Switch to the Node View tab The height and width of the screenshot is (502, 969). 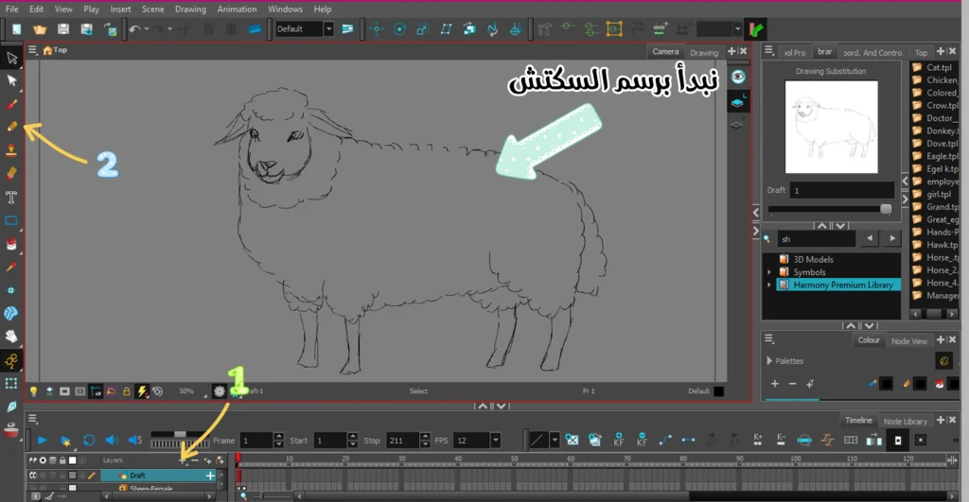(x=909, y=341)
